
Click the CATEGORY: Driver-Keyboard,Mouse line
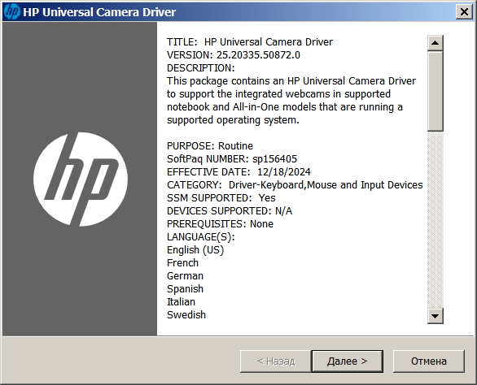(295, 185)
